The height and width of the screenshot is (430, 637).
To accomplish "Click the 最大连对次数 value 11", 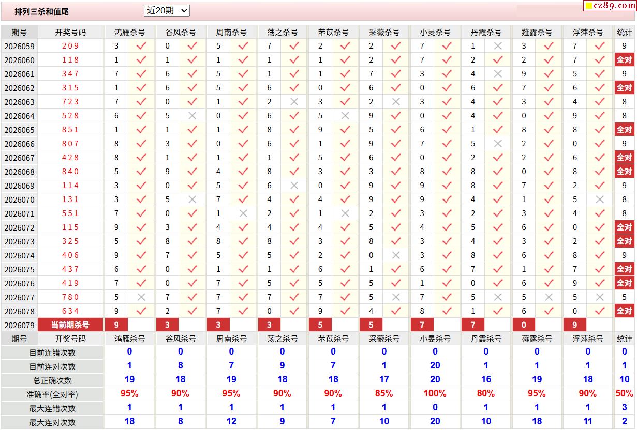I will pyautogui.click(x=588, y=422).
